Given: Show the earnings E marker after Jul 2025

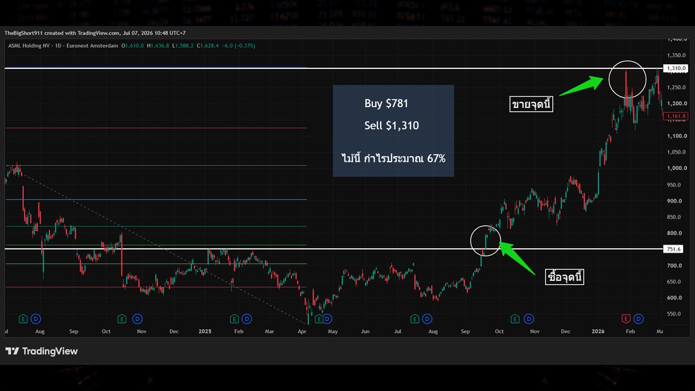Looking at the screenshot, I should click(x=415, y=319).
